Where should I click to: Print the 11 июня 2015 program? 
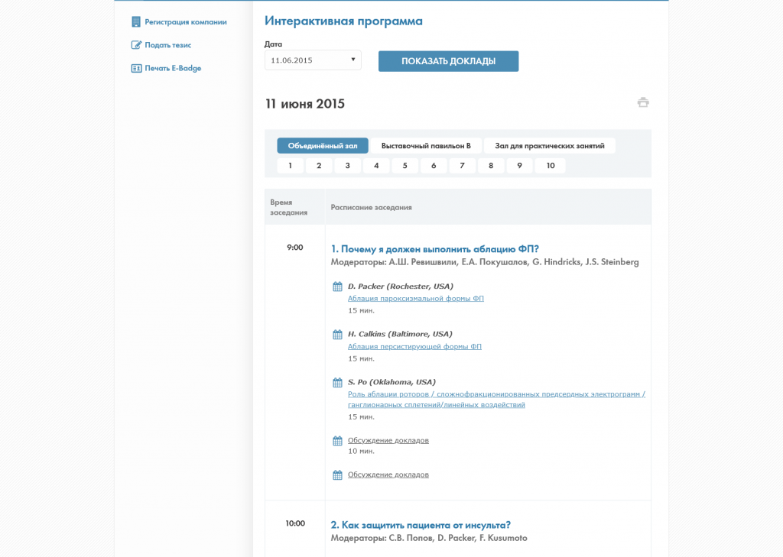643,102
